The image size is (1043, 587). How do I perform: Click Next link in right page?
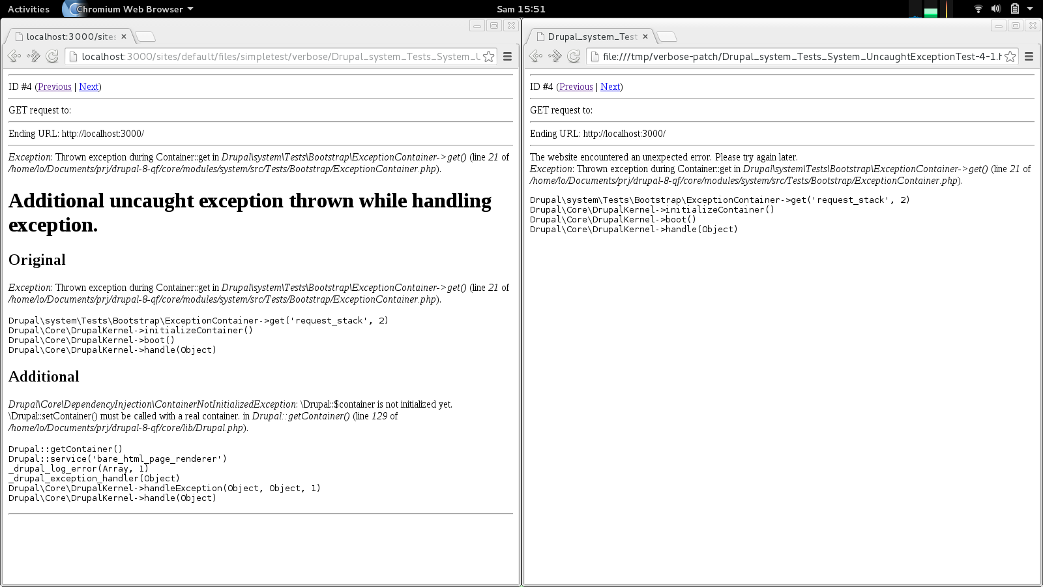(610, 87)
